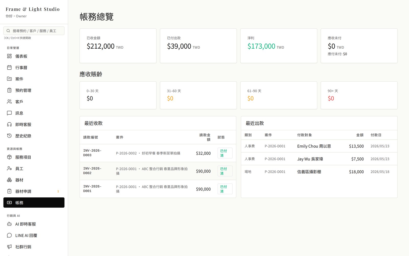Click the 淨利 $173,000 card
Screen dimensions: 409x256
point(279,46)
